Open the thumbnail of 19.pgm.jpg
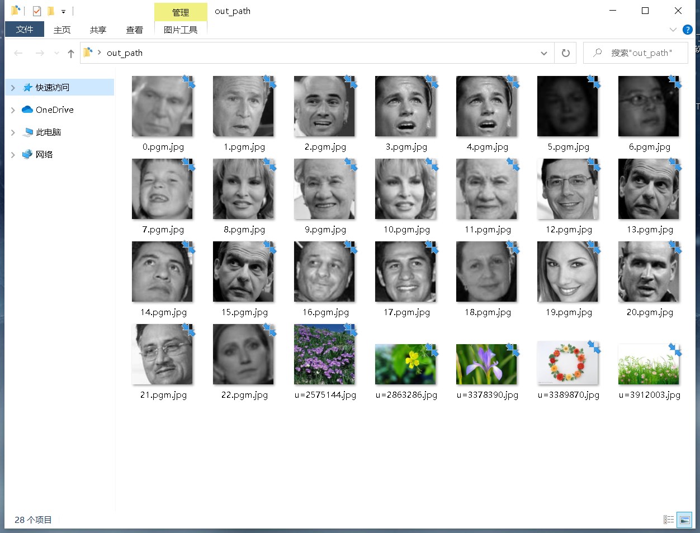 [x=567, y=271]
